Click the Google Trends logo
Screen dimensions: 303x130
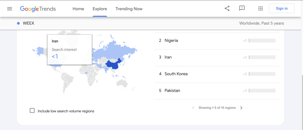[38, 9]
